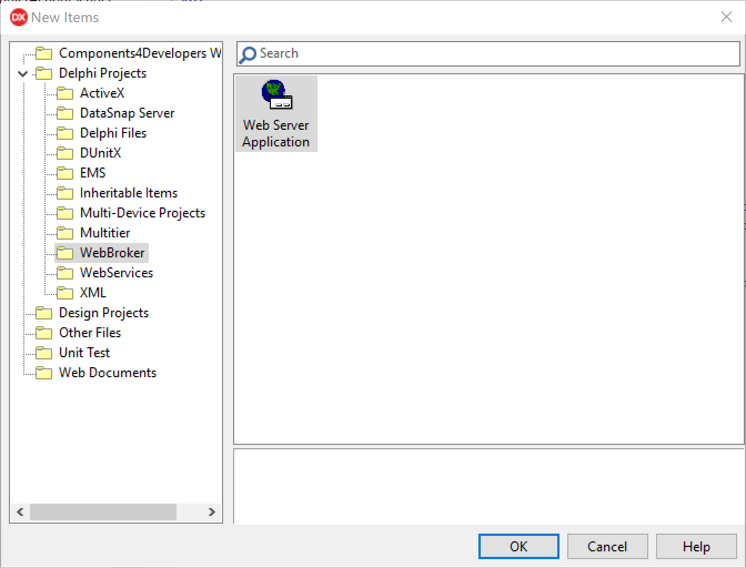Click the Components4Developers folder icon

click(44, 53)
